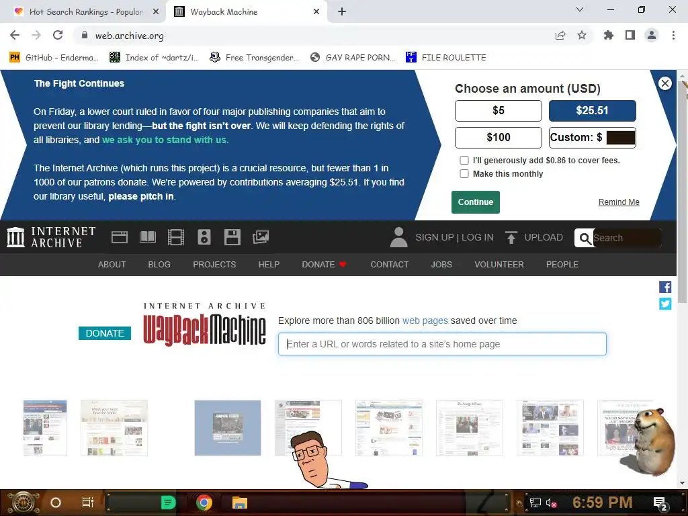Screen dimensions: 688x516
Task: Close the donation banner
Action: [x=665, y=83]
